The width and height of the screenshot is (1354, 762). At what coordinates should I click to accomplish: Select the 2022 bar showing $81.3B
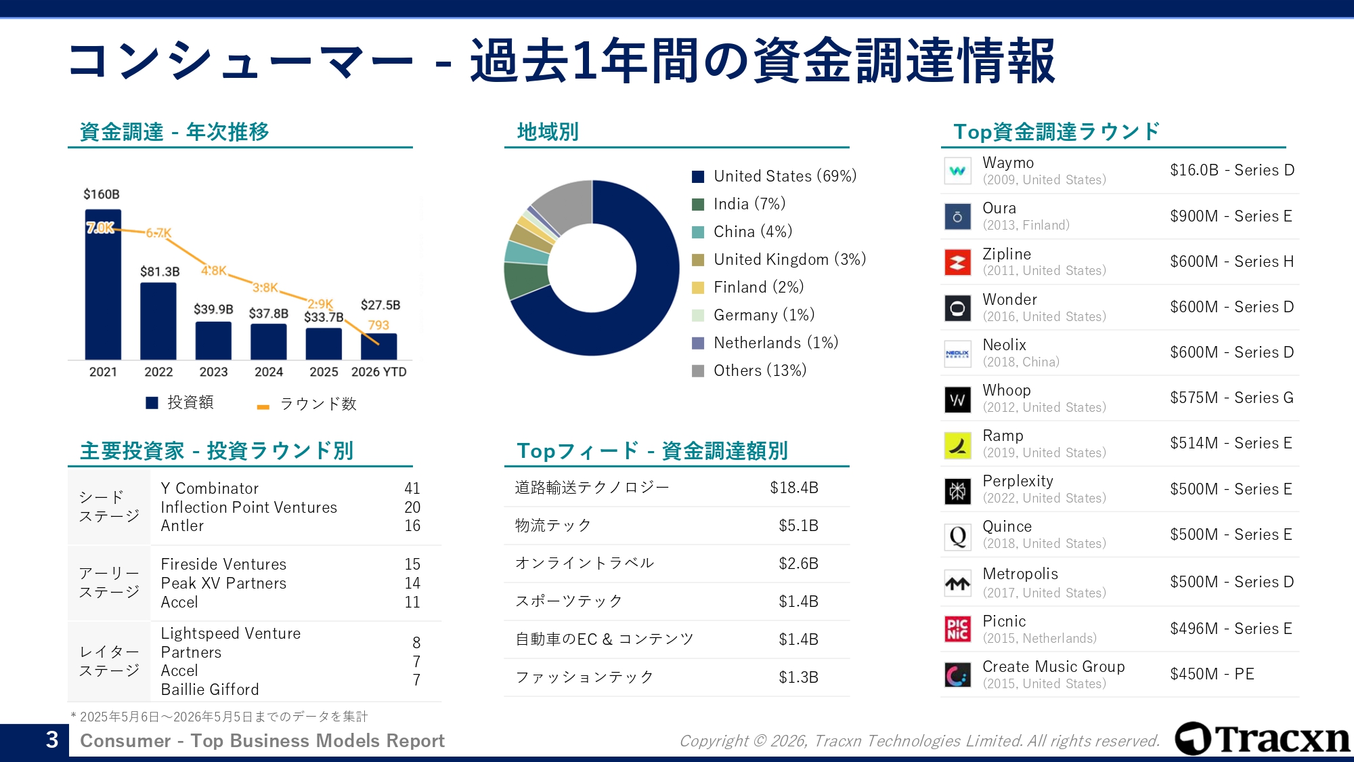(x=158, y=321)
